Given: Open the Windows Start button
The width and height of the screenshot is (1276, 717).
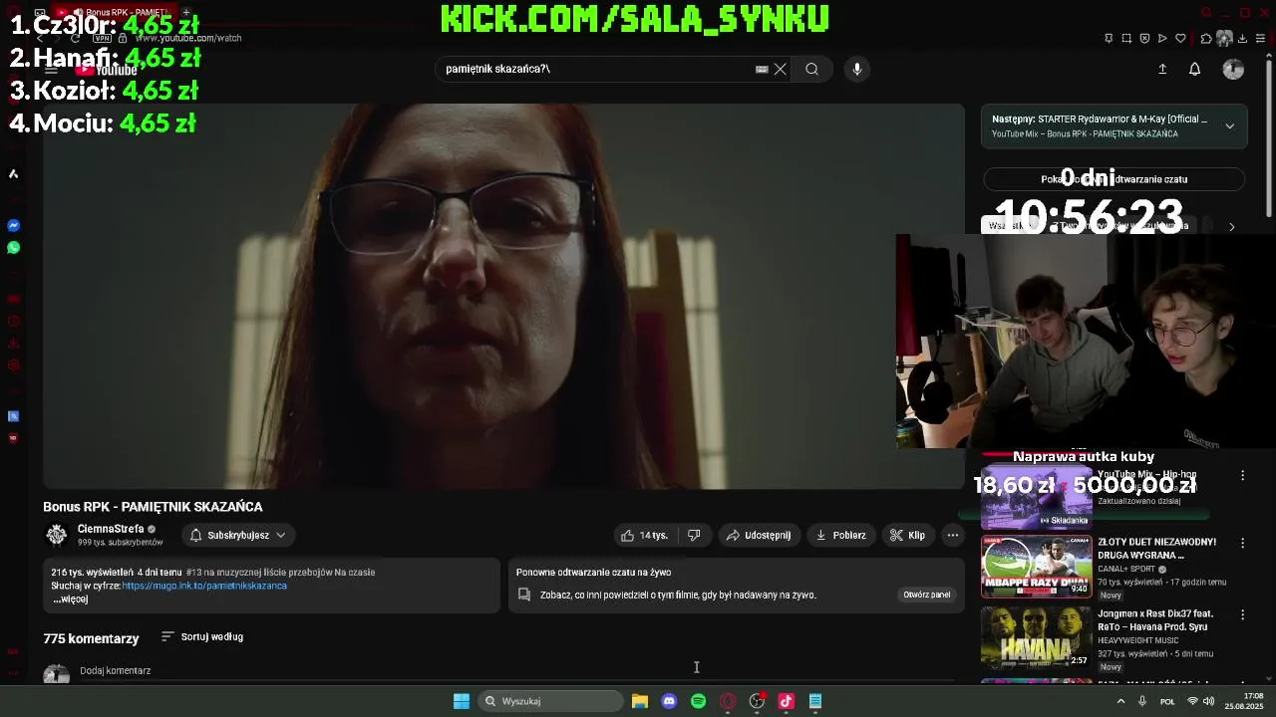Looking at the screenshot, I should point(462,701).
